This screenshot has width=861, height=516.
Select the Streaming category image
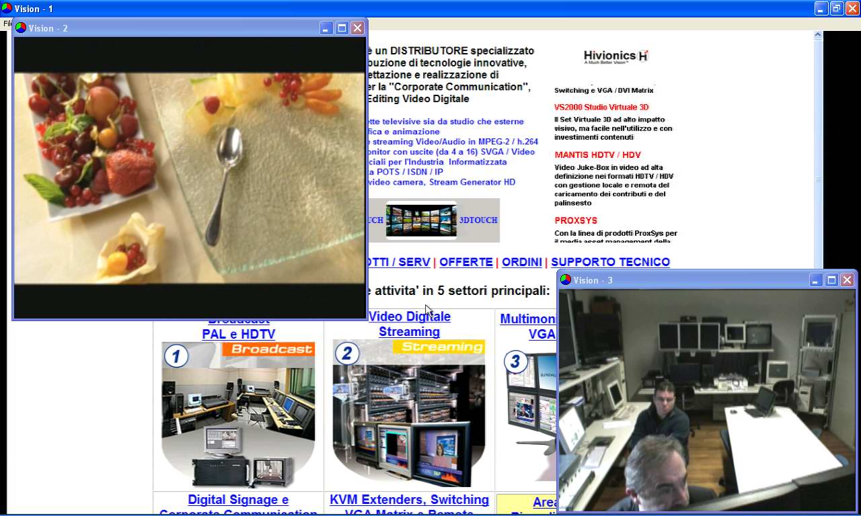(x=409, y=414)
